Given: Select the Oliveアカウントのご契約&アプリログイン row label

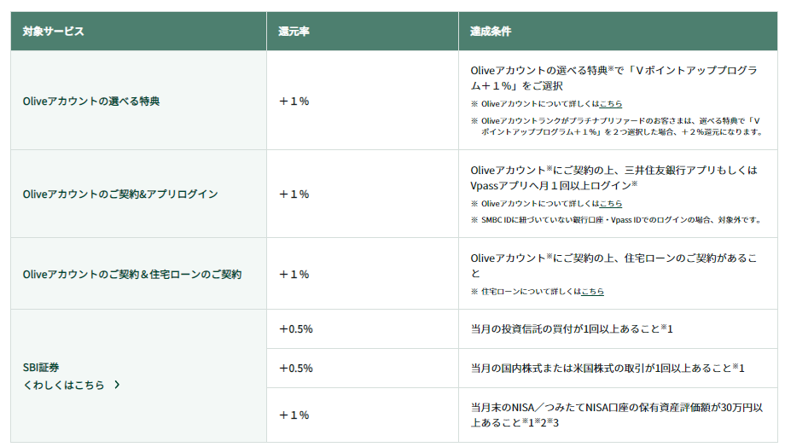Looking at the screenshot, I should point(120,194).
